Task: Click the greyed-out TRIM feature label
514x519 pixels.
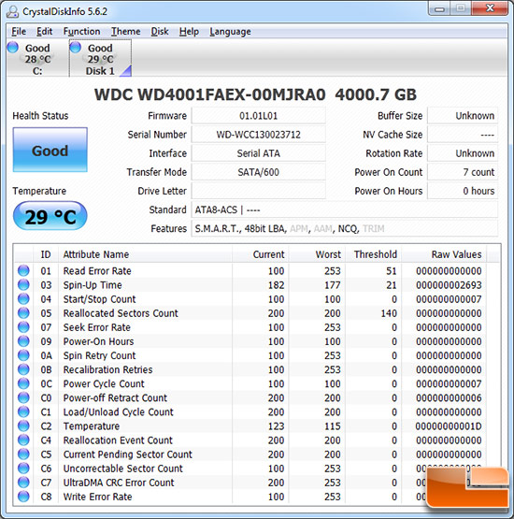Action: (x=374, y=229)
